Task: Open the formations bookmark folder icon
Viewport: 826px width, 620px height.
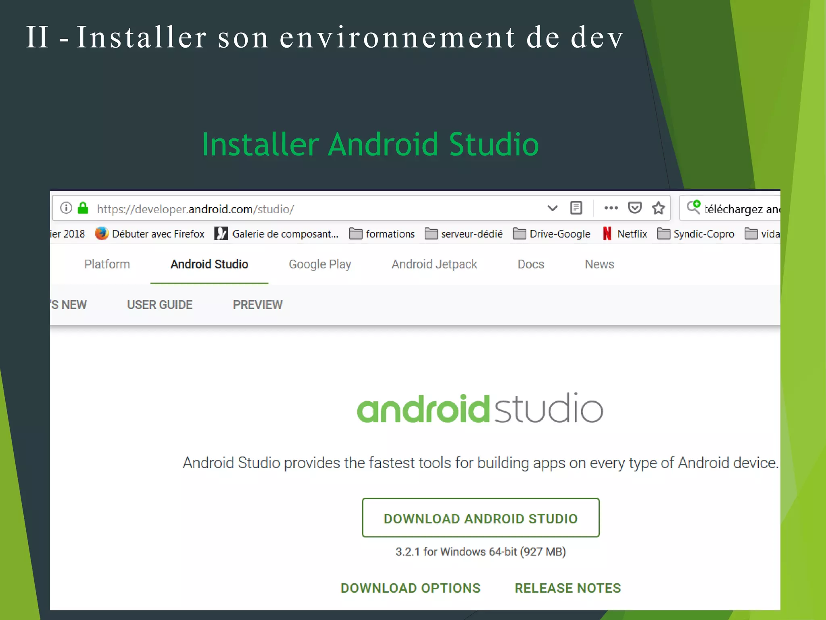Action: point(355,234)
